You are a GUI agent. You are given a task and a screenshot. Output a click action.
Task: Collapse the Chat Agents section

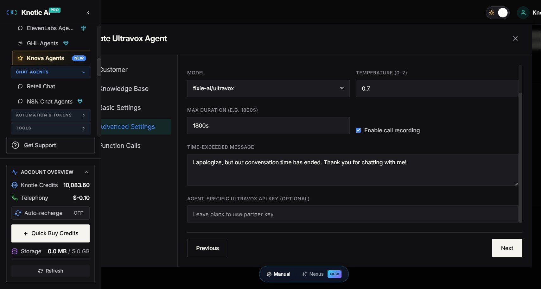tap(51, 72)
